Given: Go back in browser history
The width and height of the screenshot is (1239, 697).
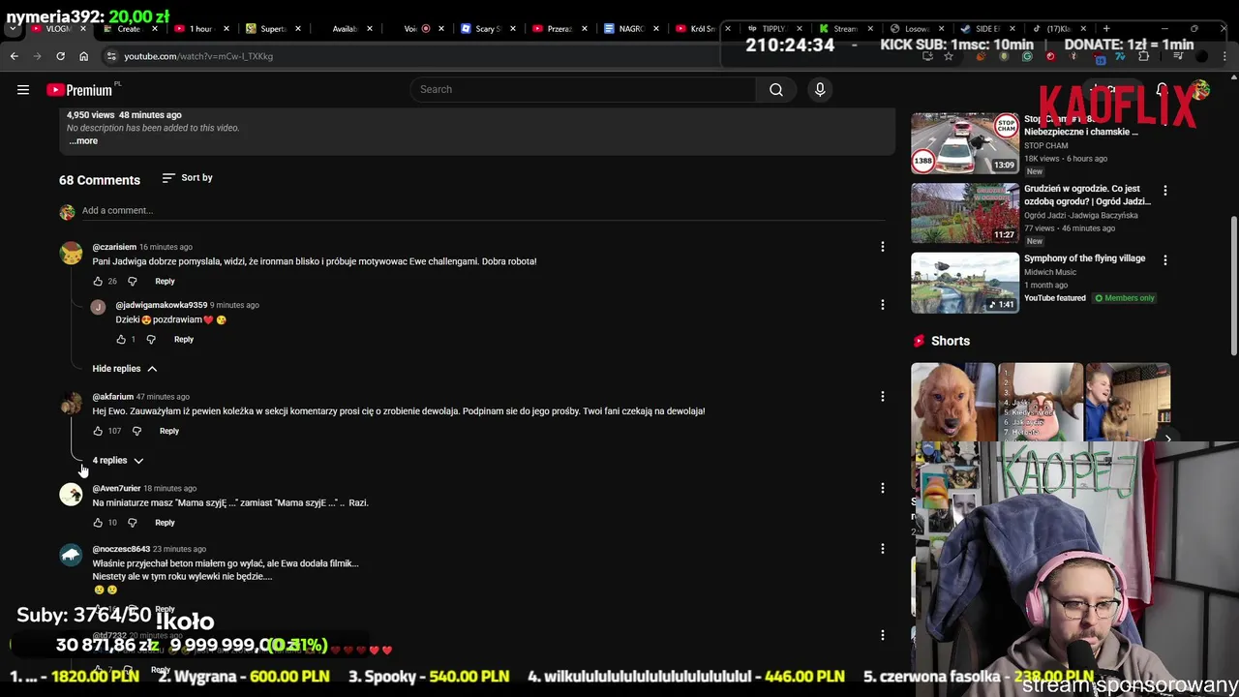Looking at the screenshot, I should (x=15, y=56).
